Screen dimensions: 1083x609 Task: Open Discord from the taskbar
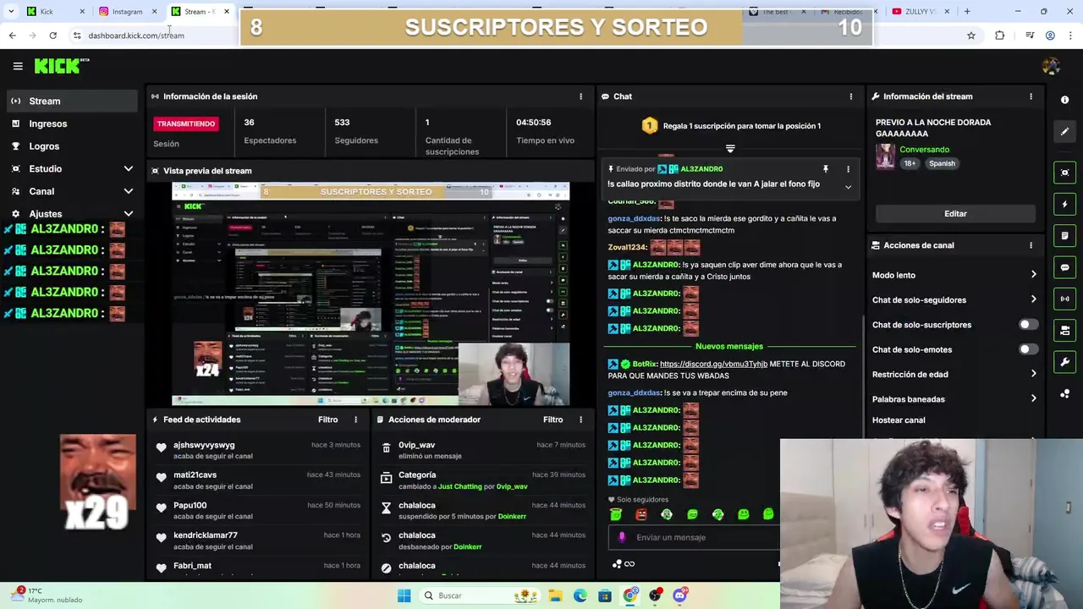point(679,595)
